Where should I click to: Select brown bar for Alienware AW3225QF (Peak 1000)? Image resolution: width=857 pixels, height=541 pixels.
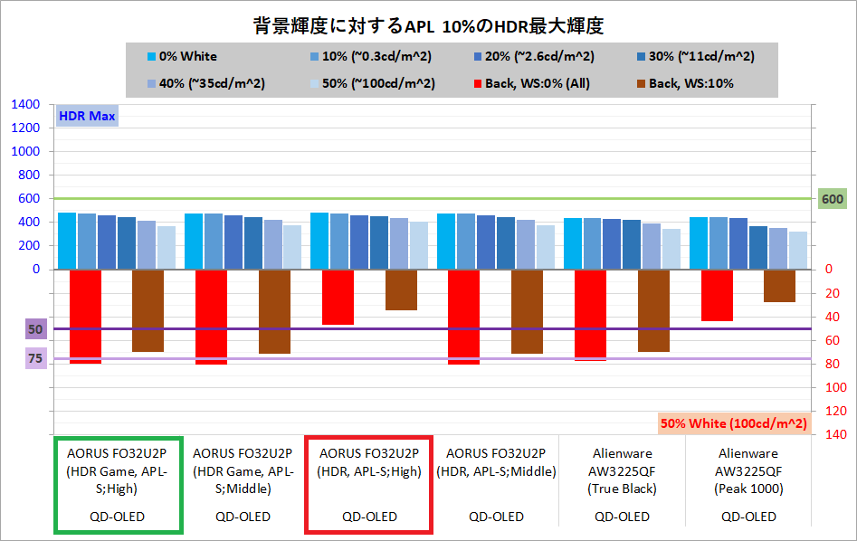(779, 286)
